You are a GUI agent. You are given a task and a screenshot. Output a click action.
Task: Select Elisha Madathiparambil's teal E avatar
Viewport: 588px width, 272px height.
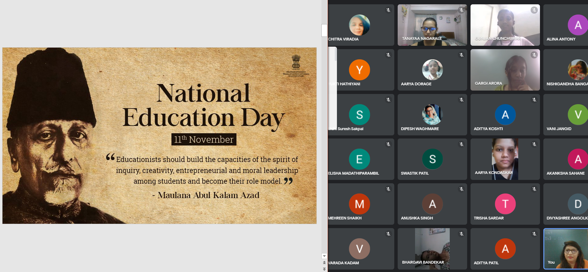[x=359, y=159]
